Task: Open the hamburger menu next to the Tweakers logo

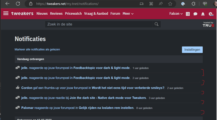Action: tap(6, 14)
